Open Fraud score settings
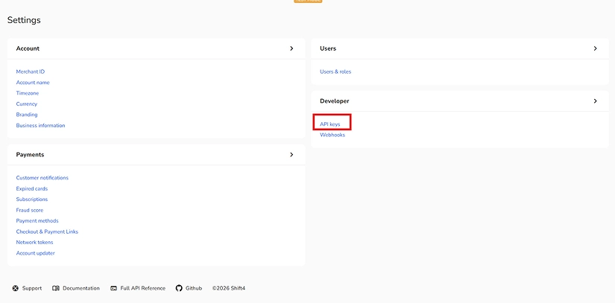Image resolution: width=615 pixels, height=303 pixels. point(30,210)
